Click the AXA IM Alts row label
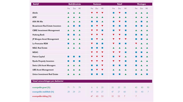Viewport: 183px width, 102px height. [x=38, y=22]
